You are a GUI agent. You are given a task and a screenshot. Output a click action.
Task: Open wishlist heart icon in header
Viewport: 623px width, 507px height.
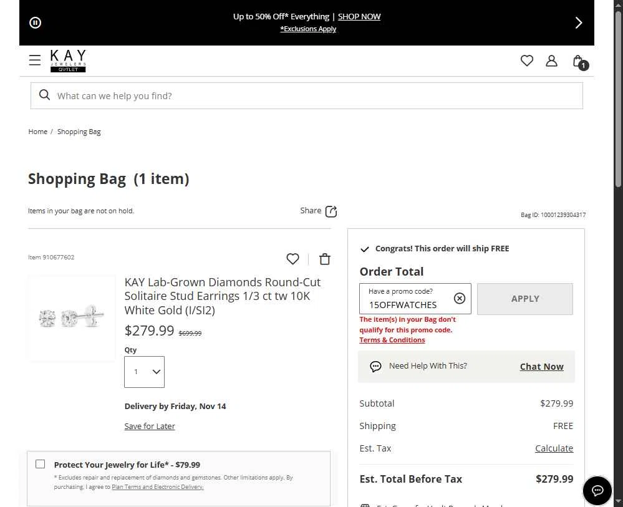[x=527, y=60]
